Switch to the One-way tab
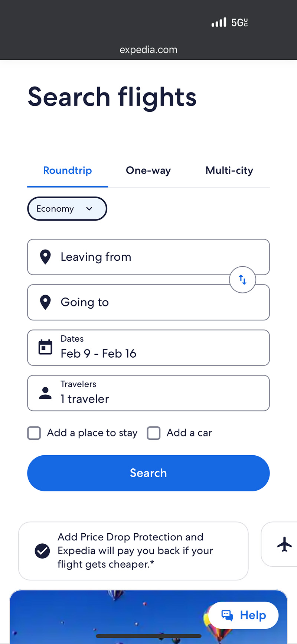This screenshot has width=297, height=644. click(148, 170)
